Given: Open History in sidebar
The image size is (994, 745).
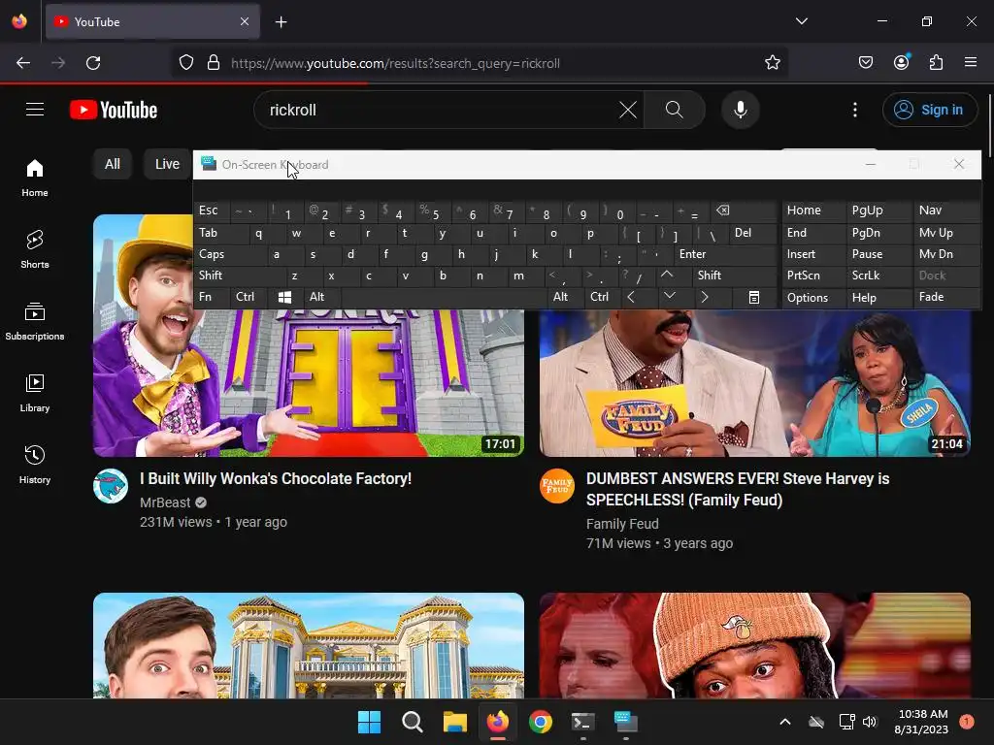Looking at the screenshot, I should (35, 465).
